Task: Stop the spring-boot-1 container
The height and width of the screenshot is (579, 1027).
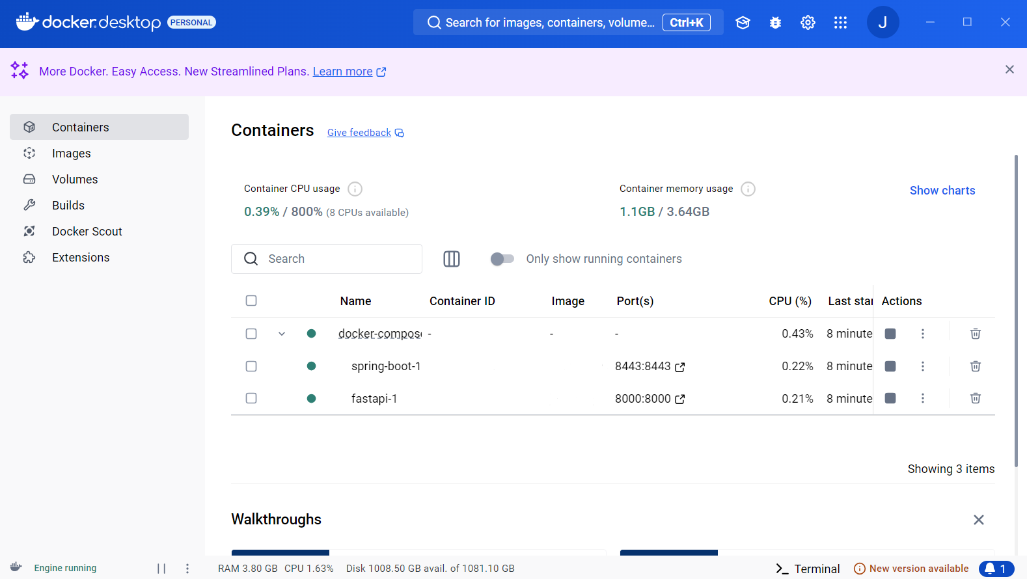Action: pos(890,366)
